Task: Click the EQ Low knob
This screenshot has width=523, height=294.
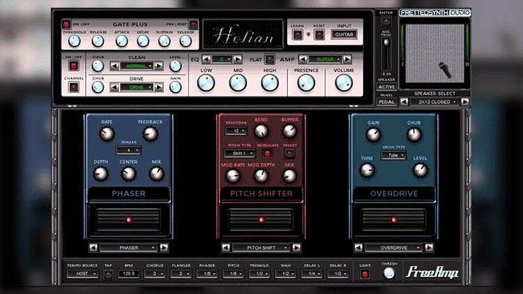Action: tap(206, 83)
